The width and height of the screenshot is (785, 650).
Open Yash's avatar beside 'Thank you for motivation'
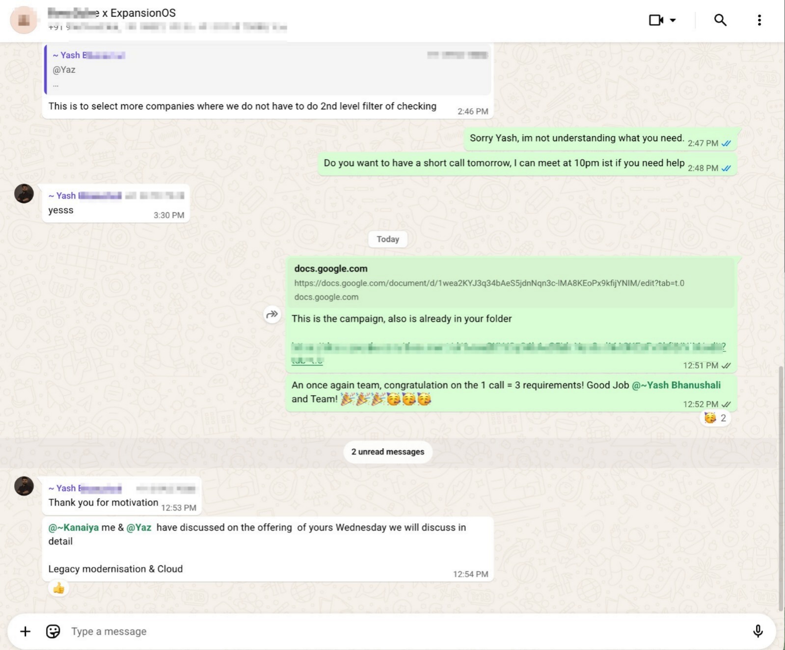click(24, 486)
